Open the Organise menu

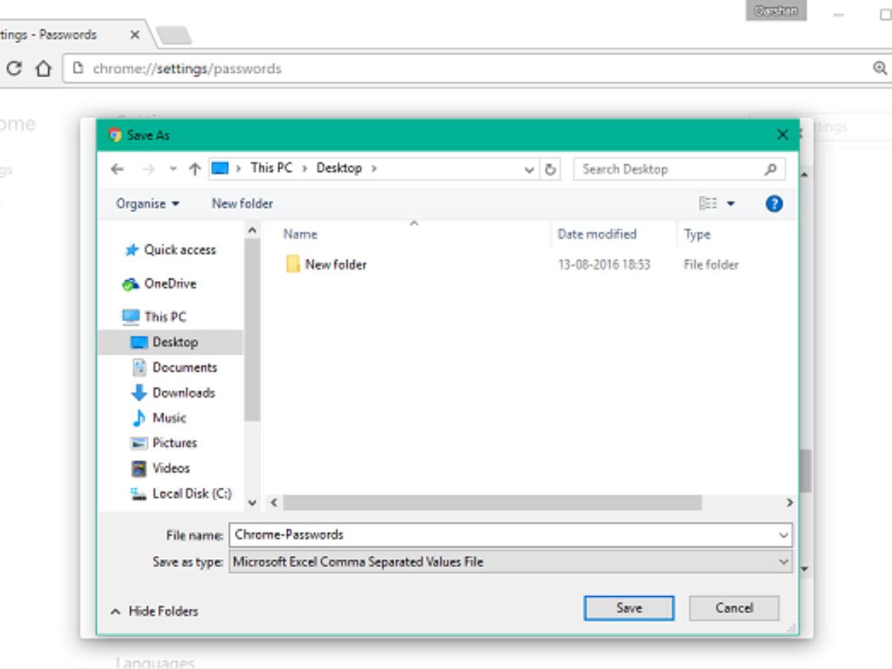(x=147, y=204)
